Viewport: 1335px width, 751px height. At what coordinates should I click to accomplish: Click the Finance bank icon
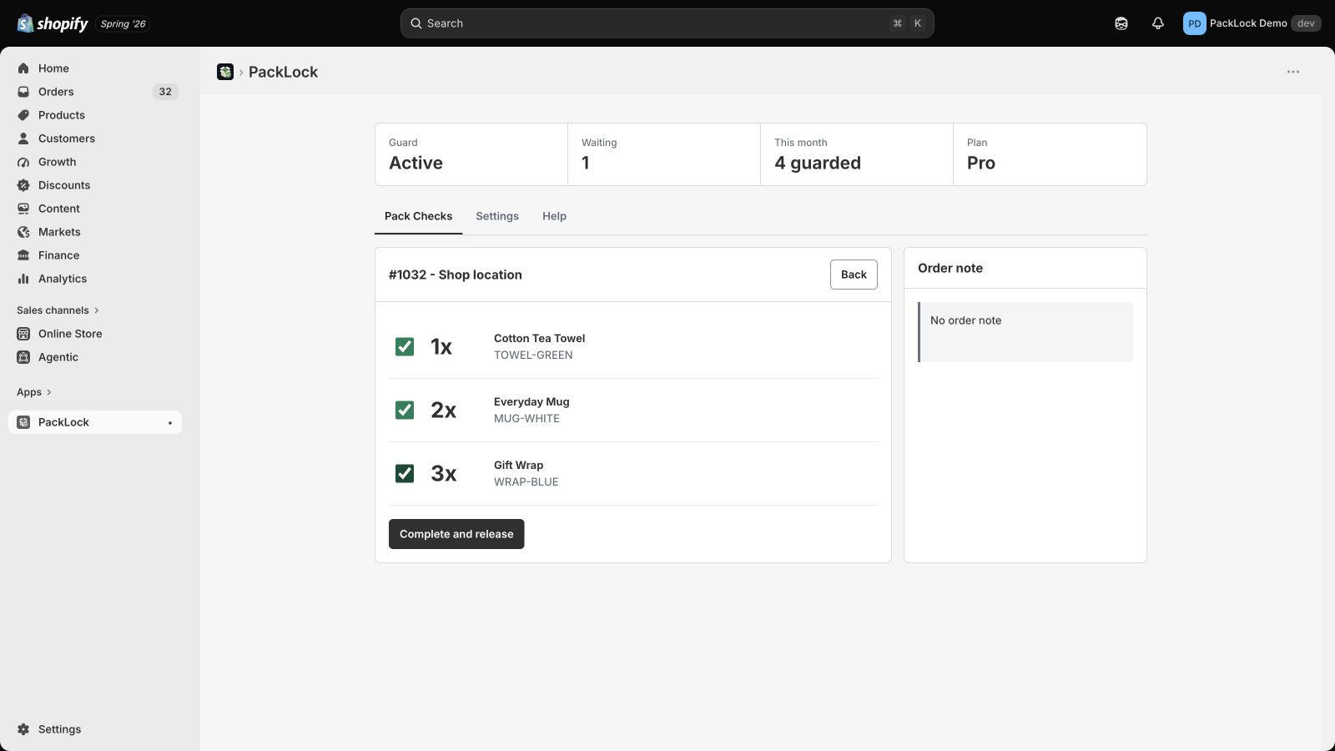pos(23,255)
